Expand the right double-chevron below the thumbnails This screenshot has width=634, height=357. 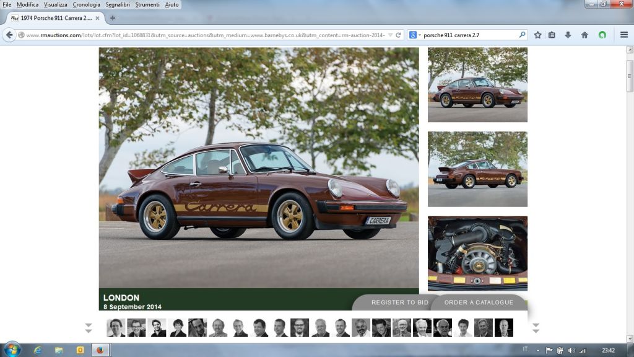point(536,328)
